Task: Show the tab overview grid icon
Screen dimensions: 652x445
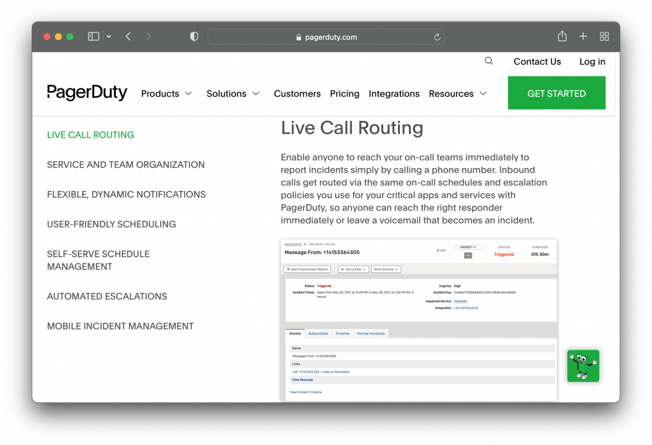Action: 604,36
